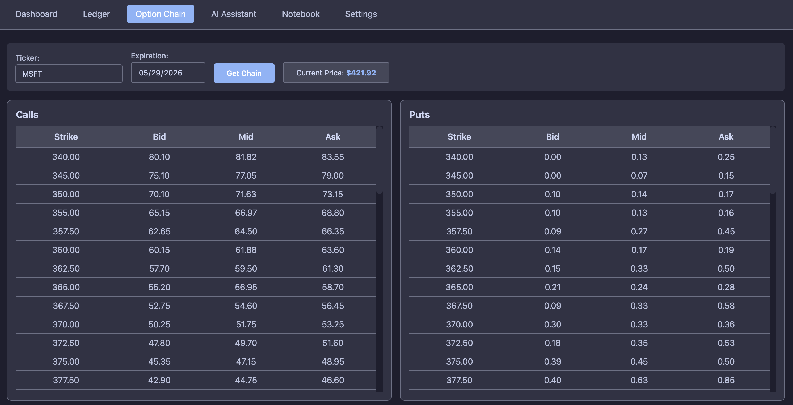Image resolution: width=793 pixels, height=405 pixels.
Task: Click Puts bid value 0.21
Action: click(552, 287)
